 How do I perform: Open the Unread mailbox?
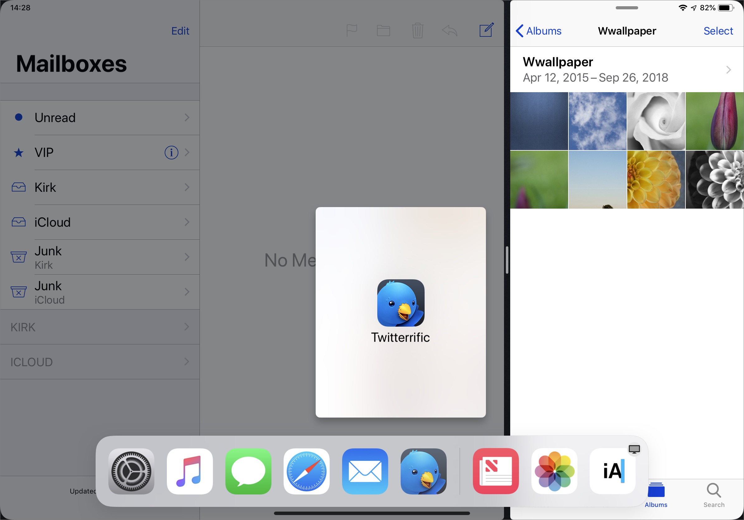(100, 118)
